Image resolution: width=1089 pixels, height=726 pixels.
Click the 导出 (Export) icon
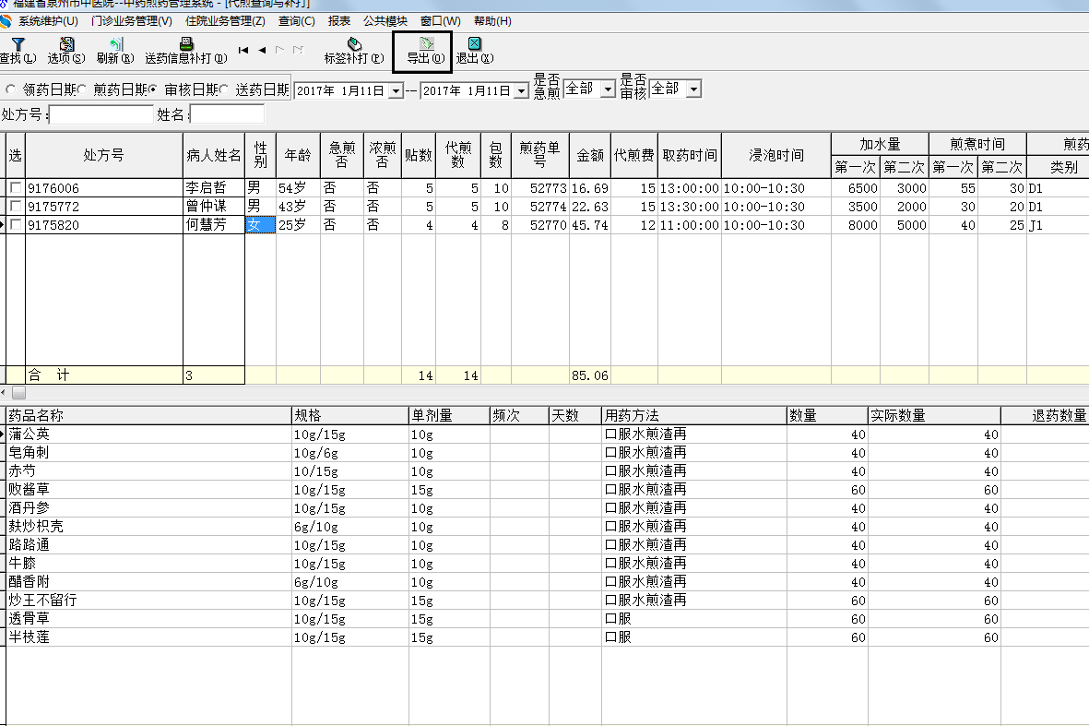pyautogui.click(x=425, y=44)
